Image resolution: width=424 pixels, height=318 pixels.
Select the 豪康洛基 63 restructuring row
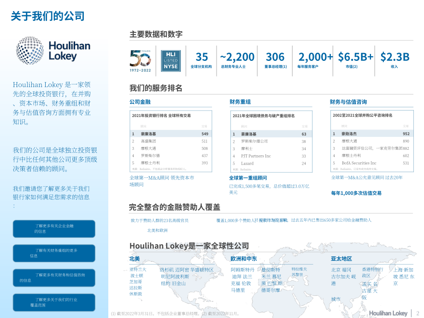coord(271,134)
